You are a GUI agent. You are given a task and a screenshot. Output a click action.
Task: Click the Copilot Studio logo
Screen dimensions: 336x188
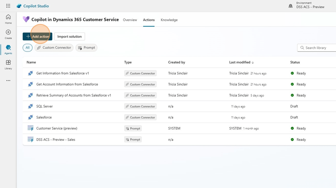pyautogui.click(x=19, y=6)
